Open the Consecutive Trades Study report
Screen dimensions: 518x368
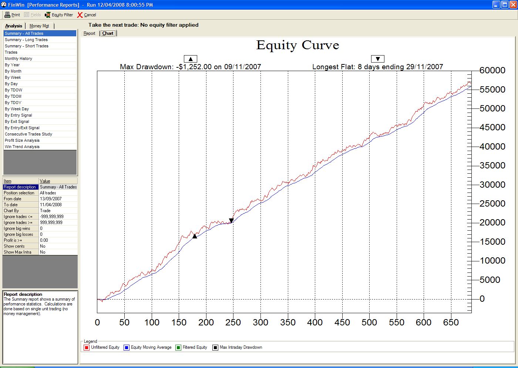(x=40, y=134)
